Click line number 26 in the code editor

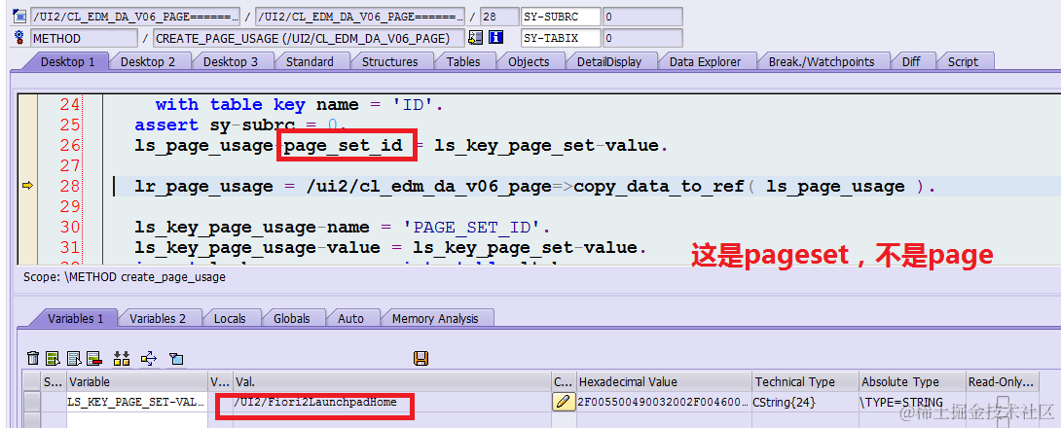[70, 145]
